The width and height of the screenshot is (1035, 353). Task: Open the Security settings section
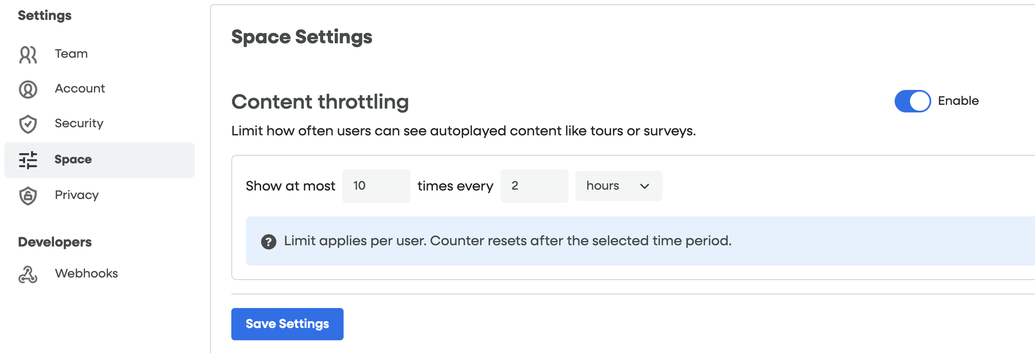79,123
